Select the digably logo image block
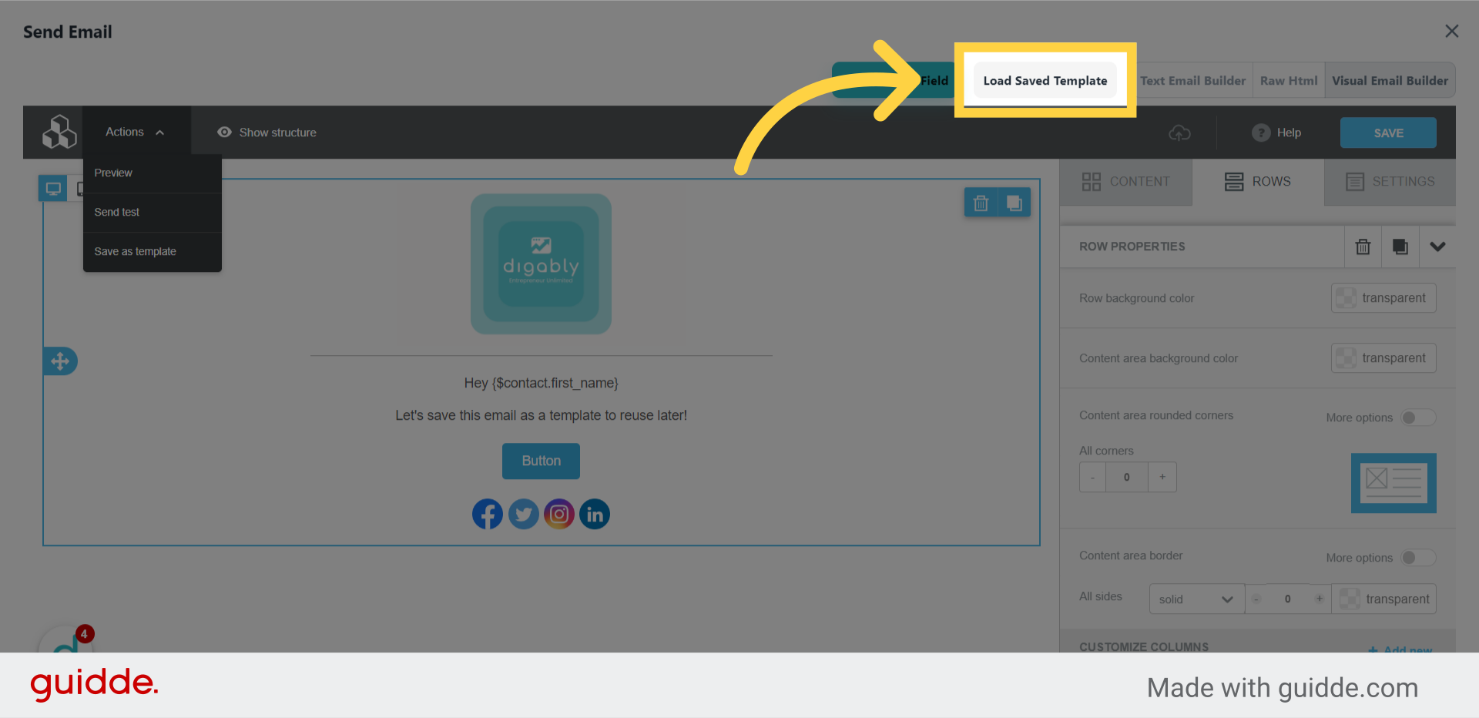Screen dimensions: 1479x718 [x=542, y=263]
